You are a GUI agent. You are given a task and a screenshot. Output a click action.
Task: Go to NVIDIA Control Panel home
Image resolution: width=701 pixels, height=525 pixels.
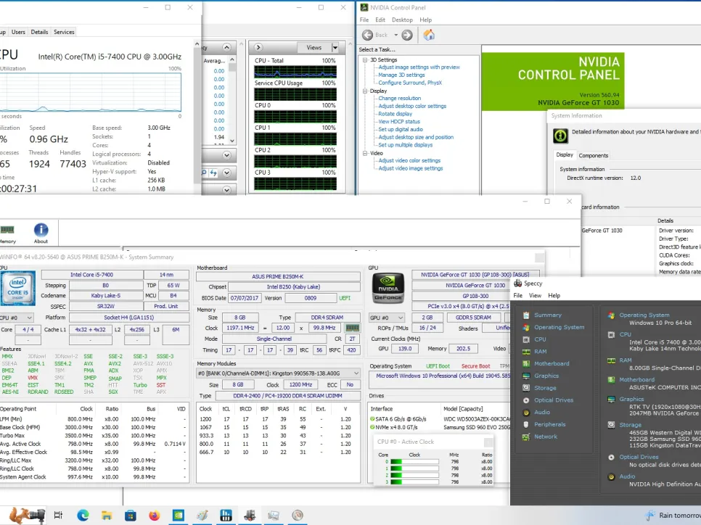(x=429, y=35)
